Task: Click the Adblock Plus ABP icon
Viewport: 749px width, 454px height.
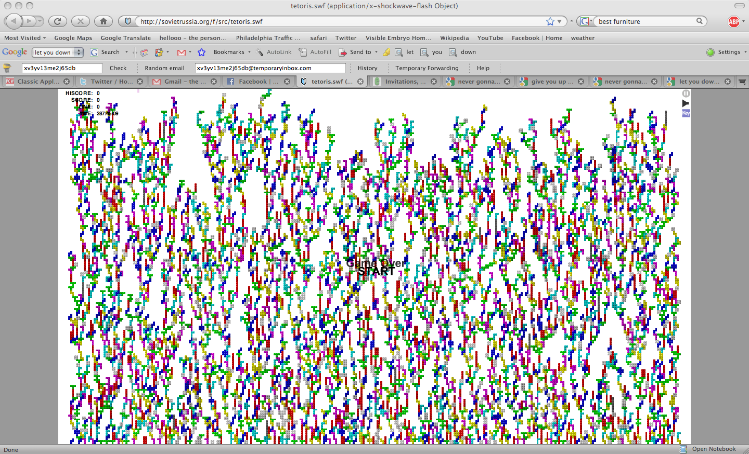Action: coord(734,21)
